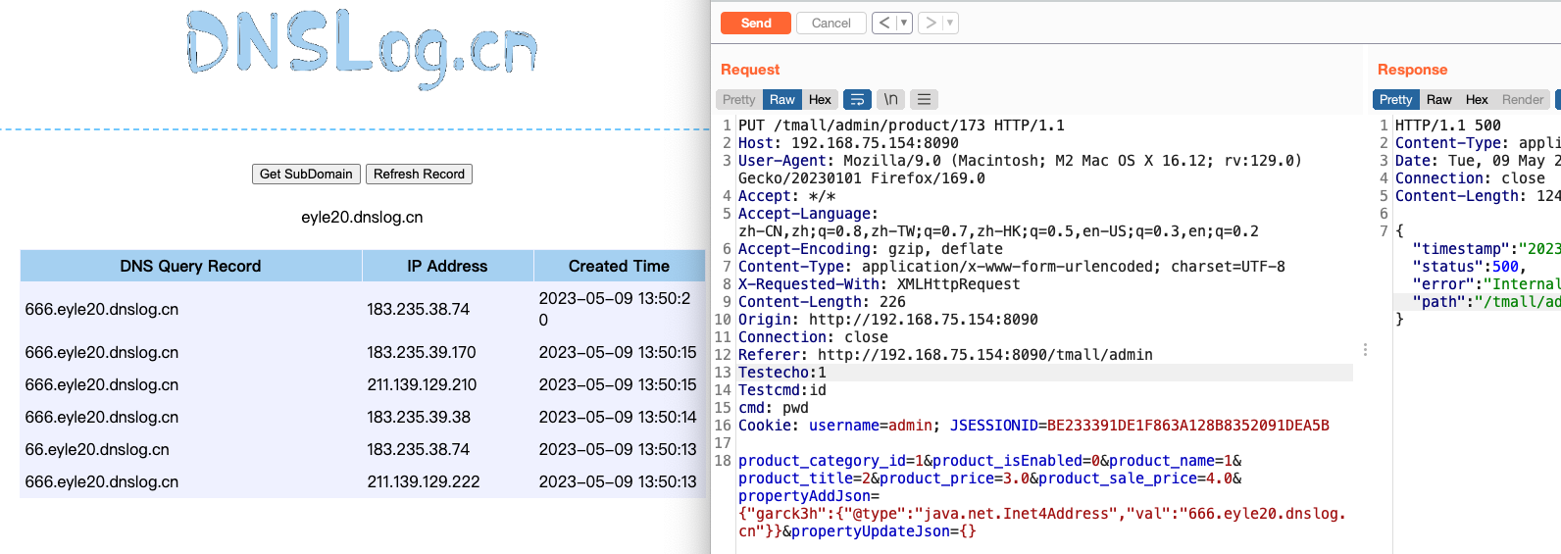Select the Pretty tab in Response panel
The height and width of the screenshot is (554, 1561).
1396,99
